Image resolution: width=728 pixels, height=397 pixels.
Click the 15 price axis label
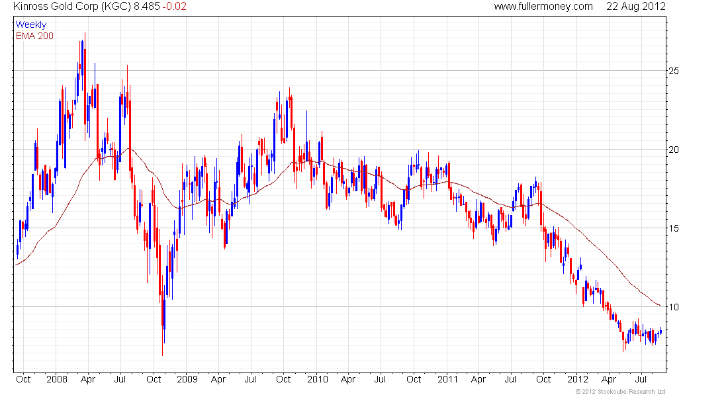[673, 228]
